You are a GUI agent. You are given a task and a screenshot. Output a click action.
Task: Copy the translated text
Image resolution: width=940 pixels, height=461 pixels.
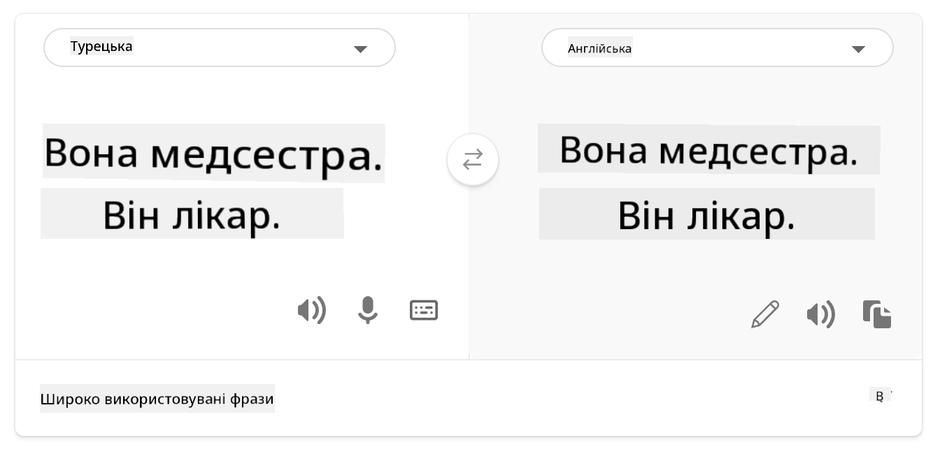[877, 314]
